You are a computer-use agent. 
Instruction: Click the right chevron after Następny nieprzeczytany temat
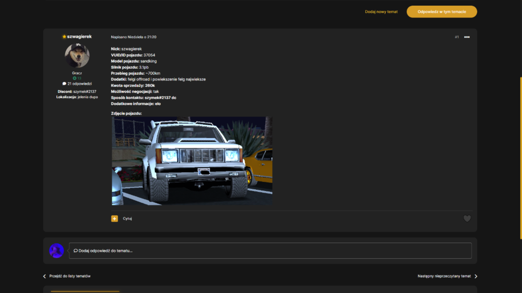476,276
